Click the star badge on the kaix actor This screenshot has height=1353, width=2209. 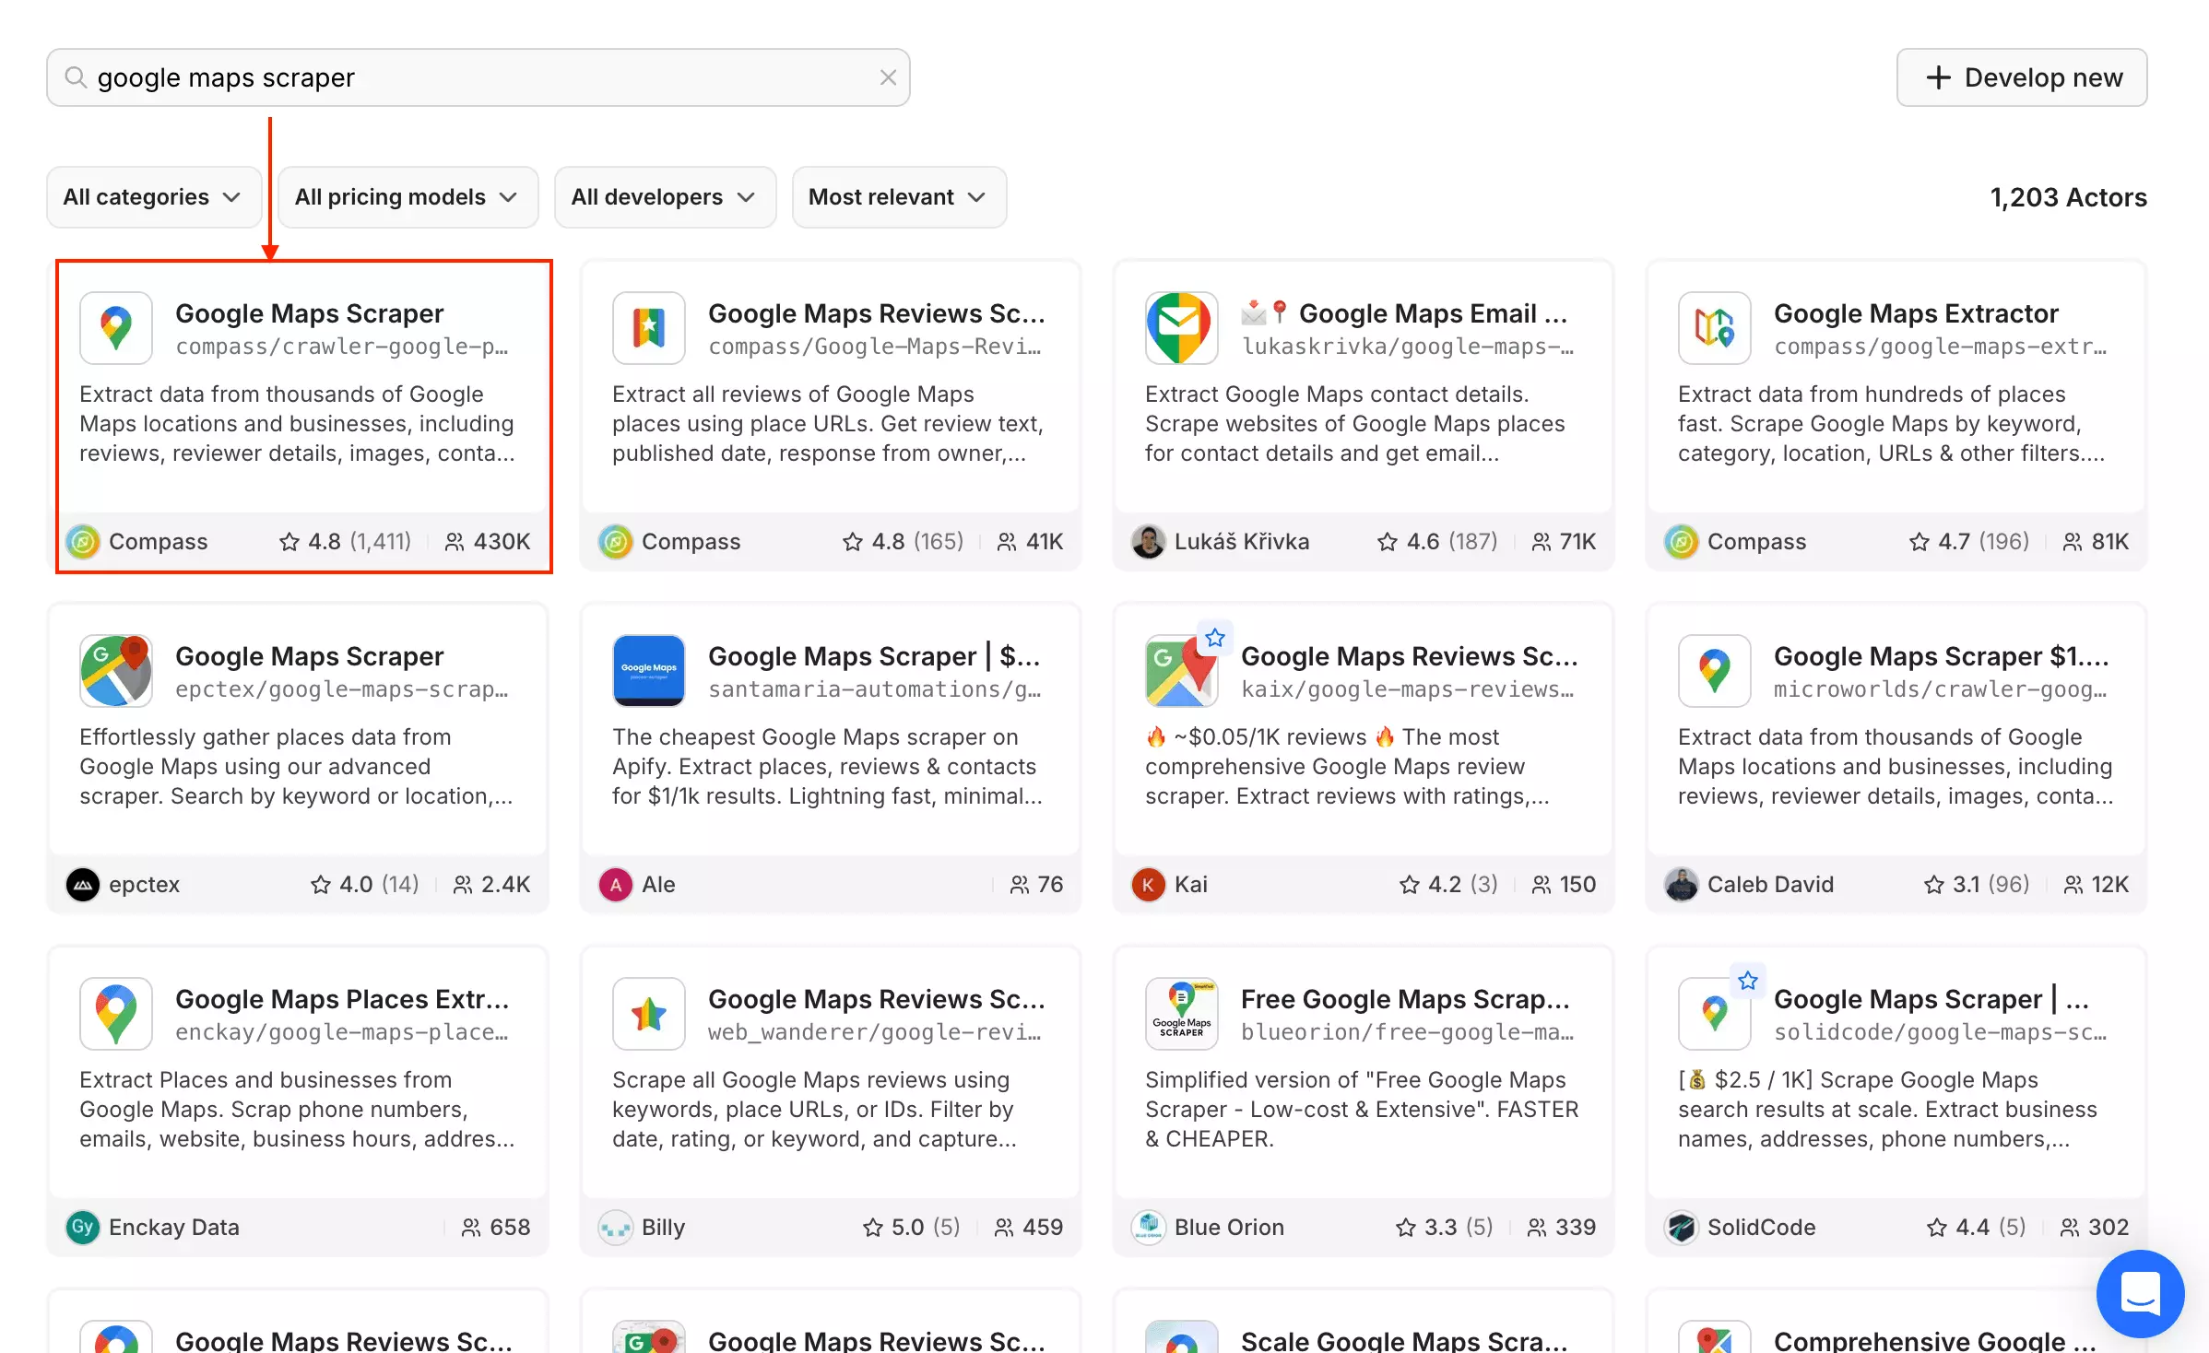coord(1215,638)
